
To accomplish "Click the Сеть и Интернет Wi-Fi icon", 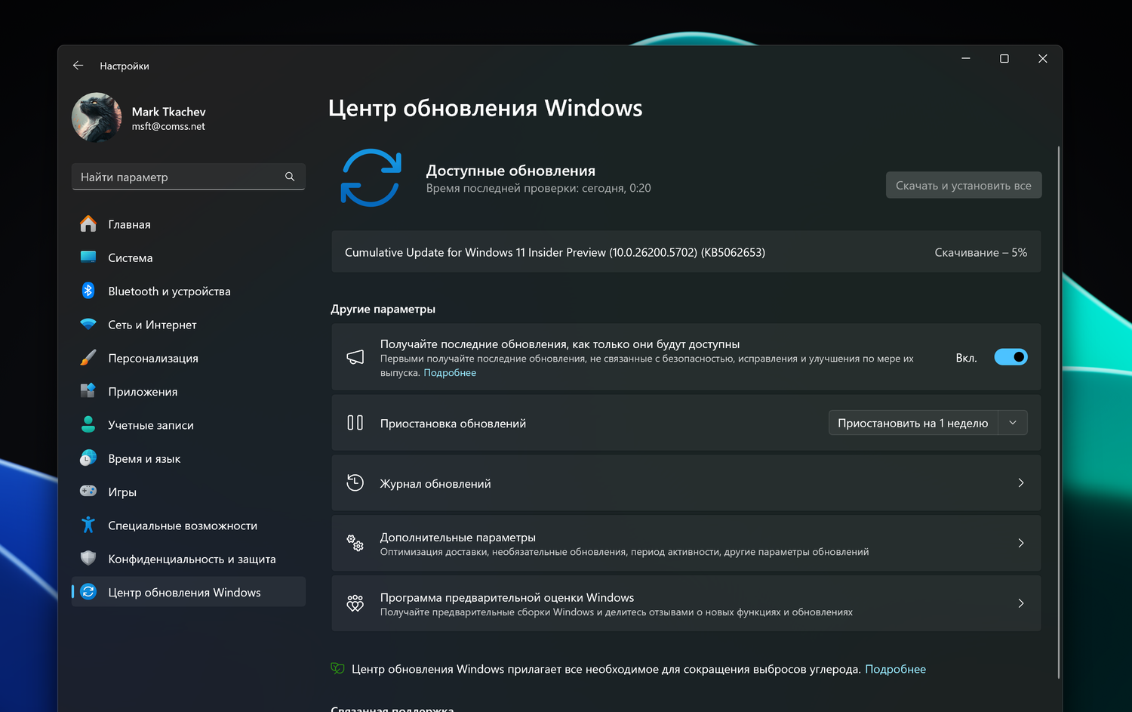I will point(88,325).
